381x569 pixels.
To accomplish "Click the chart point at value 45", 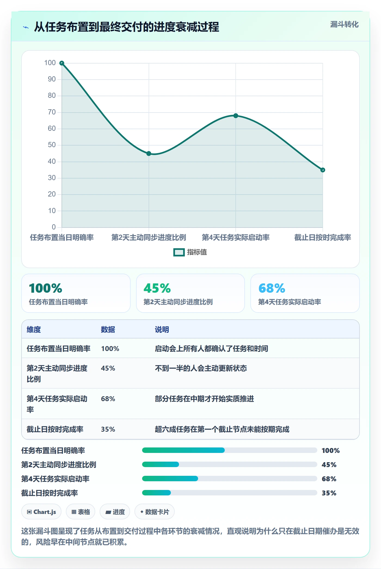I will click(x=149, y=153).
